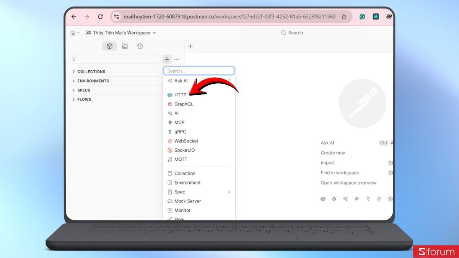The image size is (459, 258).
Task: Open the æ browser extension
Action: pyautogui.click(x=389, y=17)
